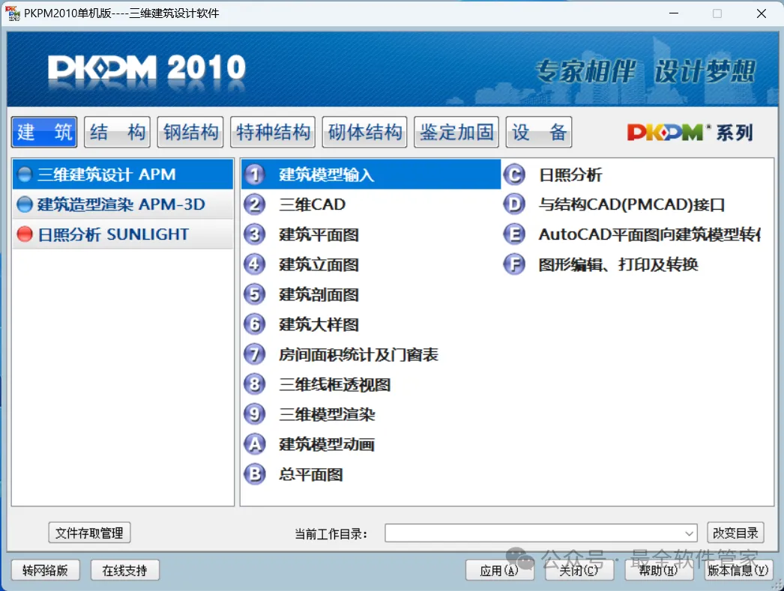Choose 建筑剖面图 entry text
The image size is (784, 591).
(319, 294)
